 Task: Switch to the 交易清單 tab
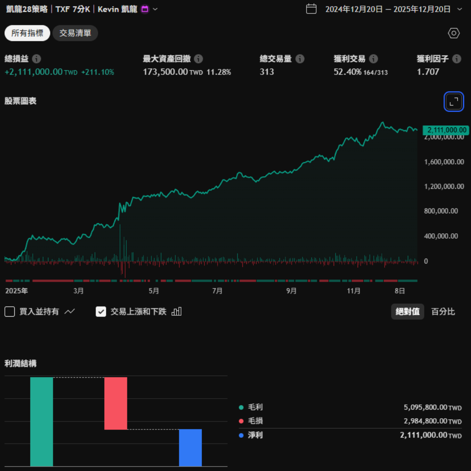(75, 33)
